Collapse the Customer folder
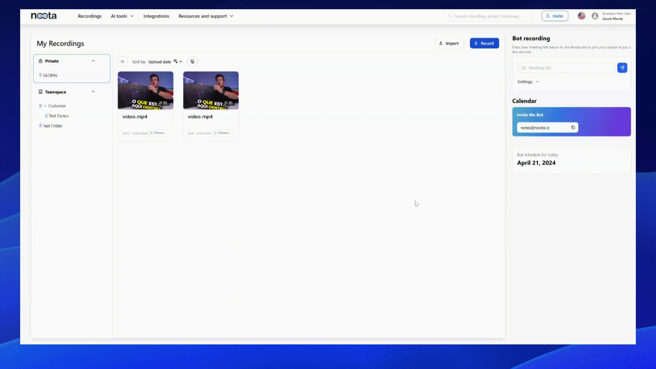 pos(45,106)
